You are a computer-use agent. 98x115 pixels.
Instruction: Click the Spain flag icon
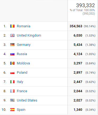[12, 110]
